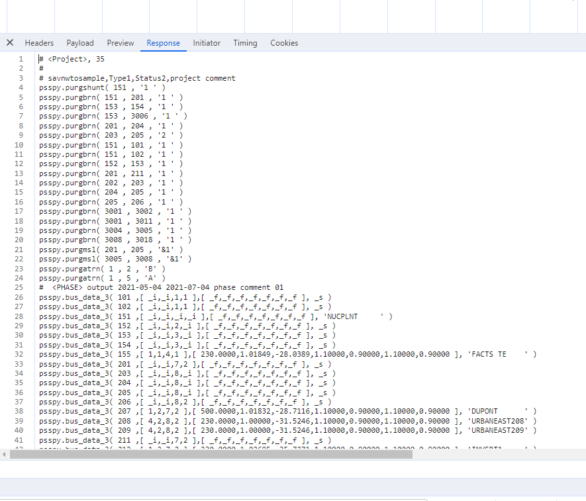
Task: Click the active Response tab
Action: (x=163, y=43)
